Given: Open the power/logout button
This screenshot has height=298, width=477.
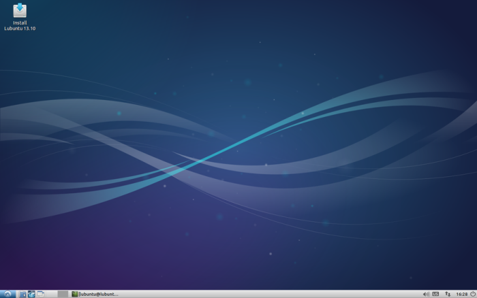Looking at the screenshot, I should click(x=473, y=294).
